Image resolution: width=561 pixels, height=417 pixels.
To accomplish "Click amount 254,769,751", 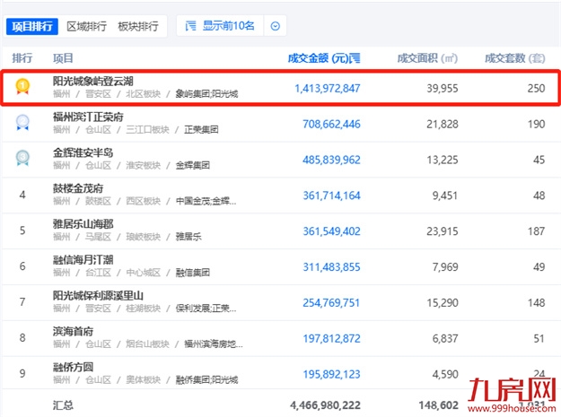I will (x=331, y=302).
